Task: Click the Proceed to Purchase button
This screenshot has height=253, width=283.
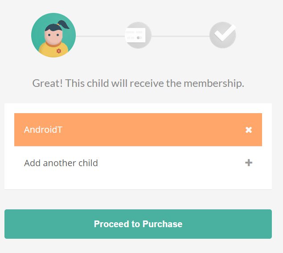Action: click(x=138, y=224)
